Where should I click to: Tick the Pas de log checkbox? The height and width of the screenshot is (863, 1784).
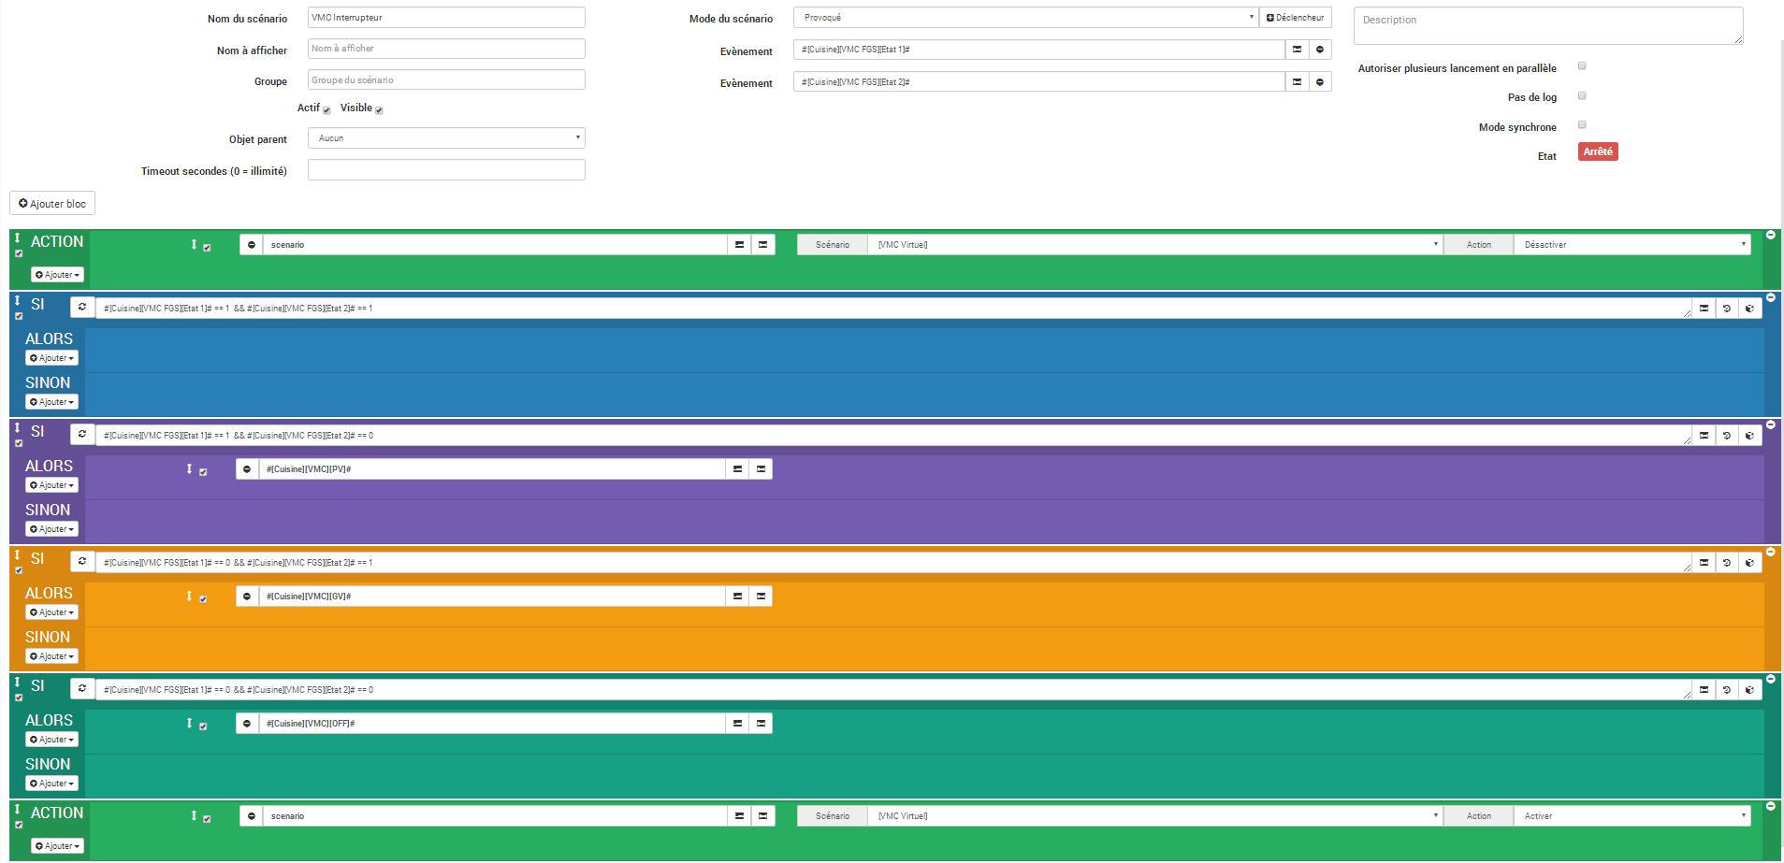click(x=1582, y=96)
